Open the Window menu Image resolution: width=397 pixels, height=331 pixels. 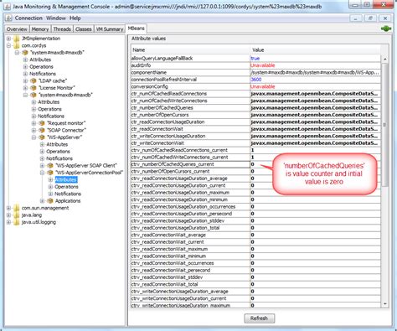coord(56,18)
